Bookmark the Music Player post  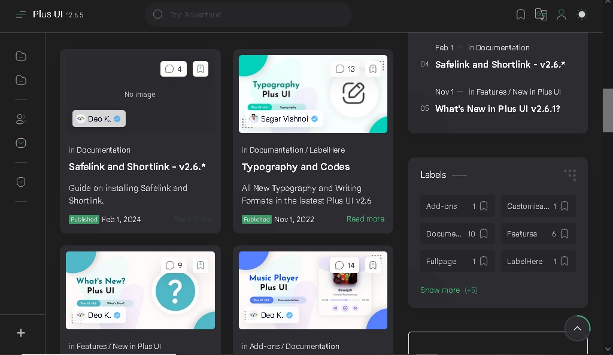372,265
